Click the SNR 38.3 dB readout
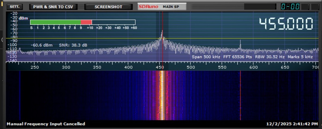The image size is (322, 129). pos(73,45)
